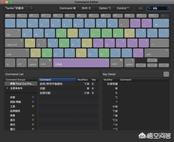This screenshot has width=174, height=142.
Task: Select the 启用/停用平衡颜色 command row
Action: 69,84
